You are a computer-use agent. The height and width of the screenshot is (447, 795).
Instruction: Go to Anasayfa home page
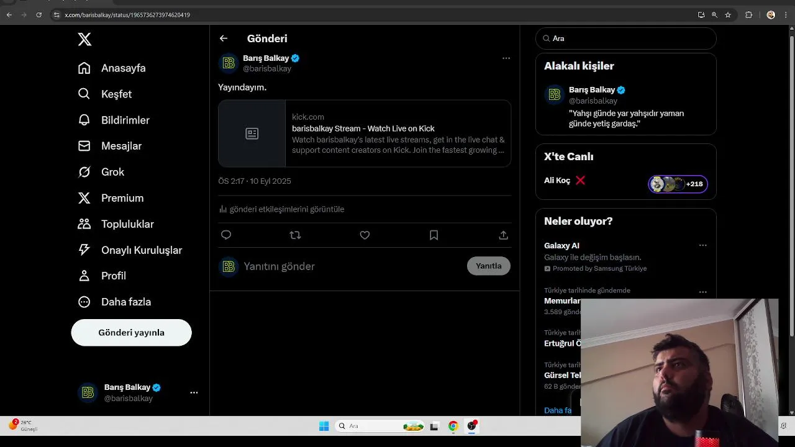pyautogui.click(x=112, y=68)
